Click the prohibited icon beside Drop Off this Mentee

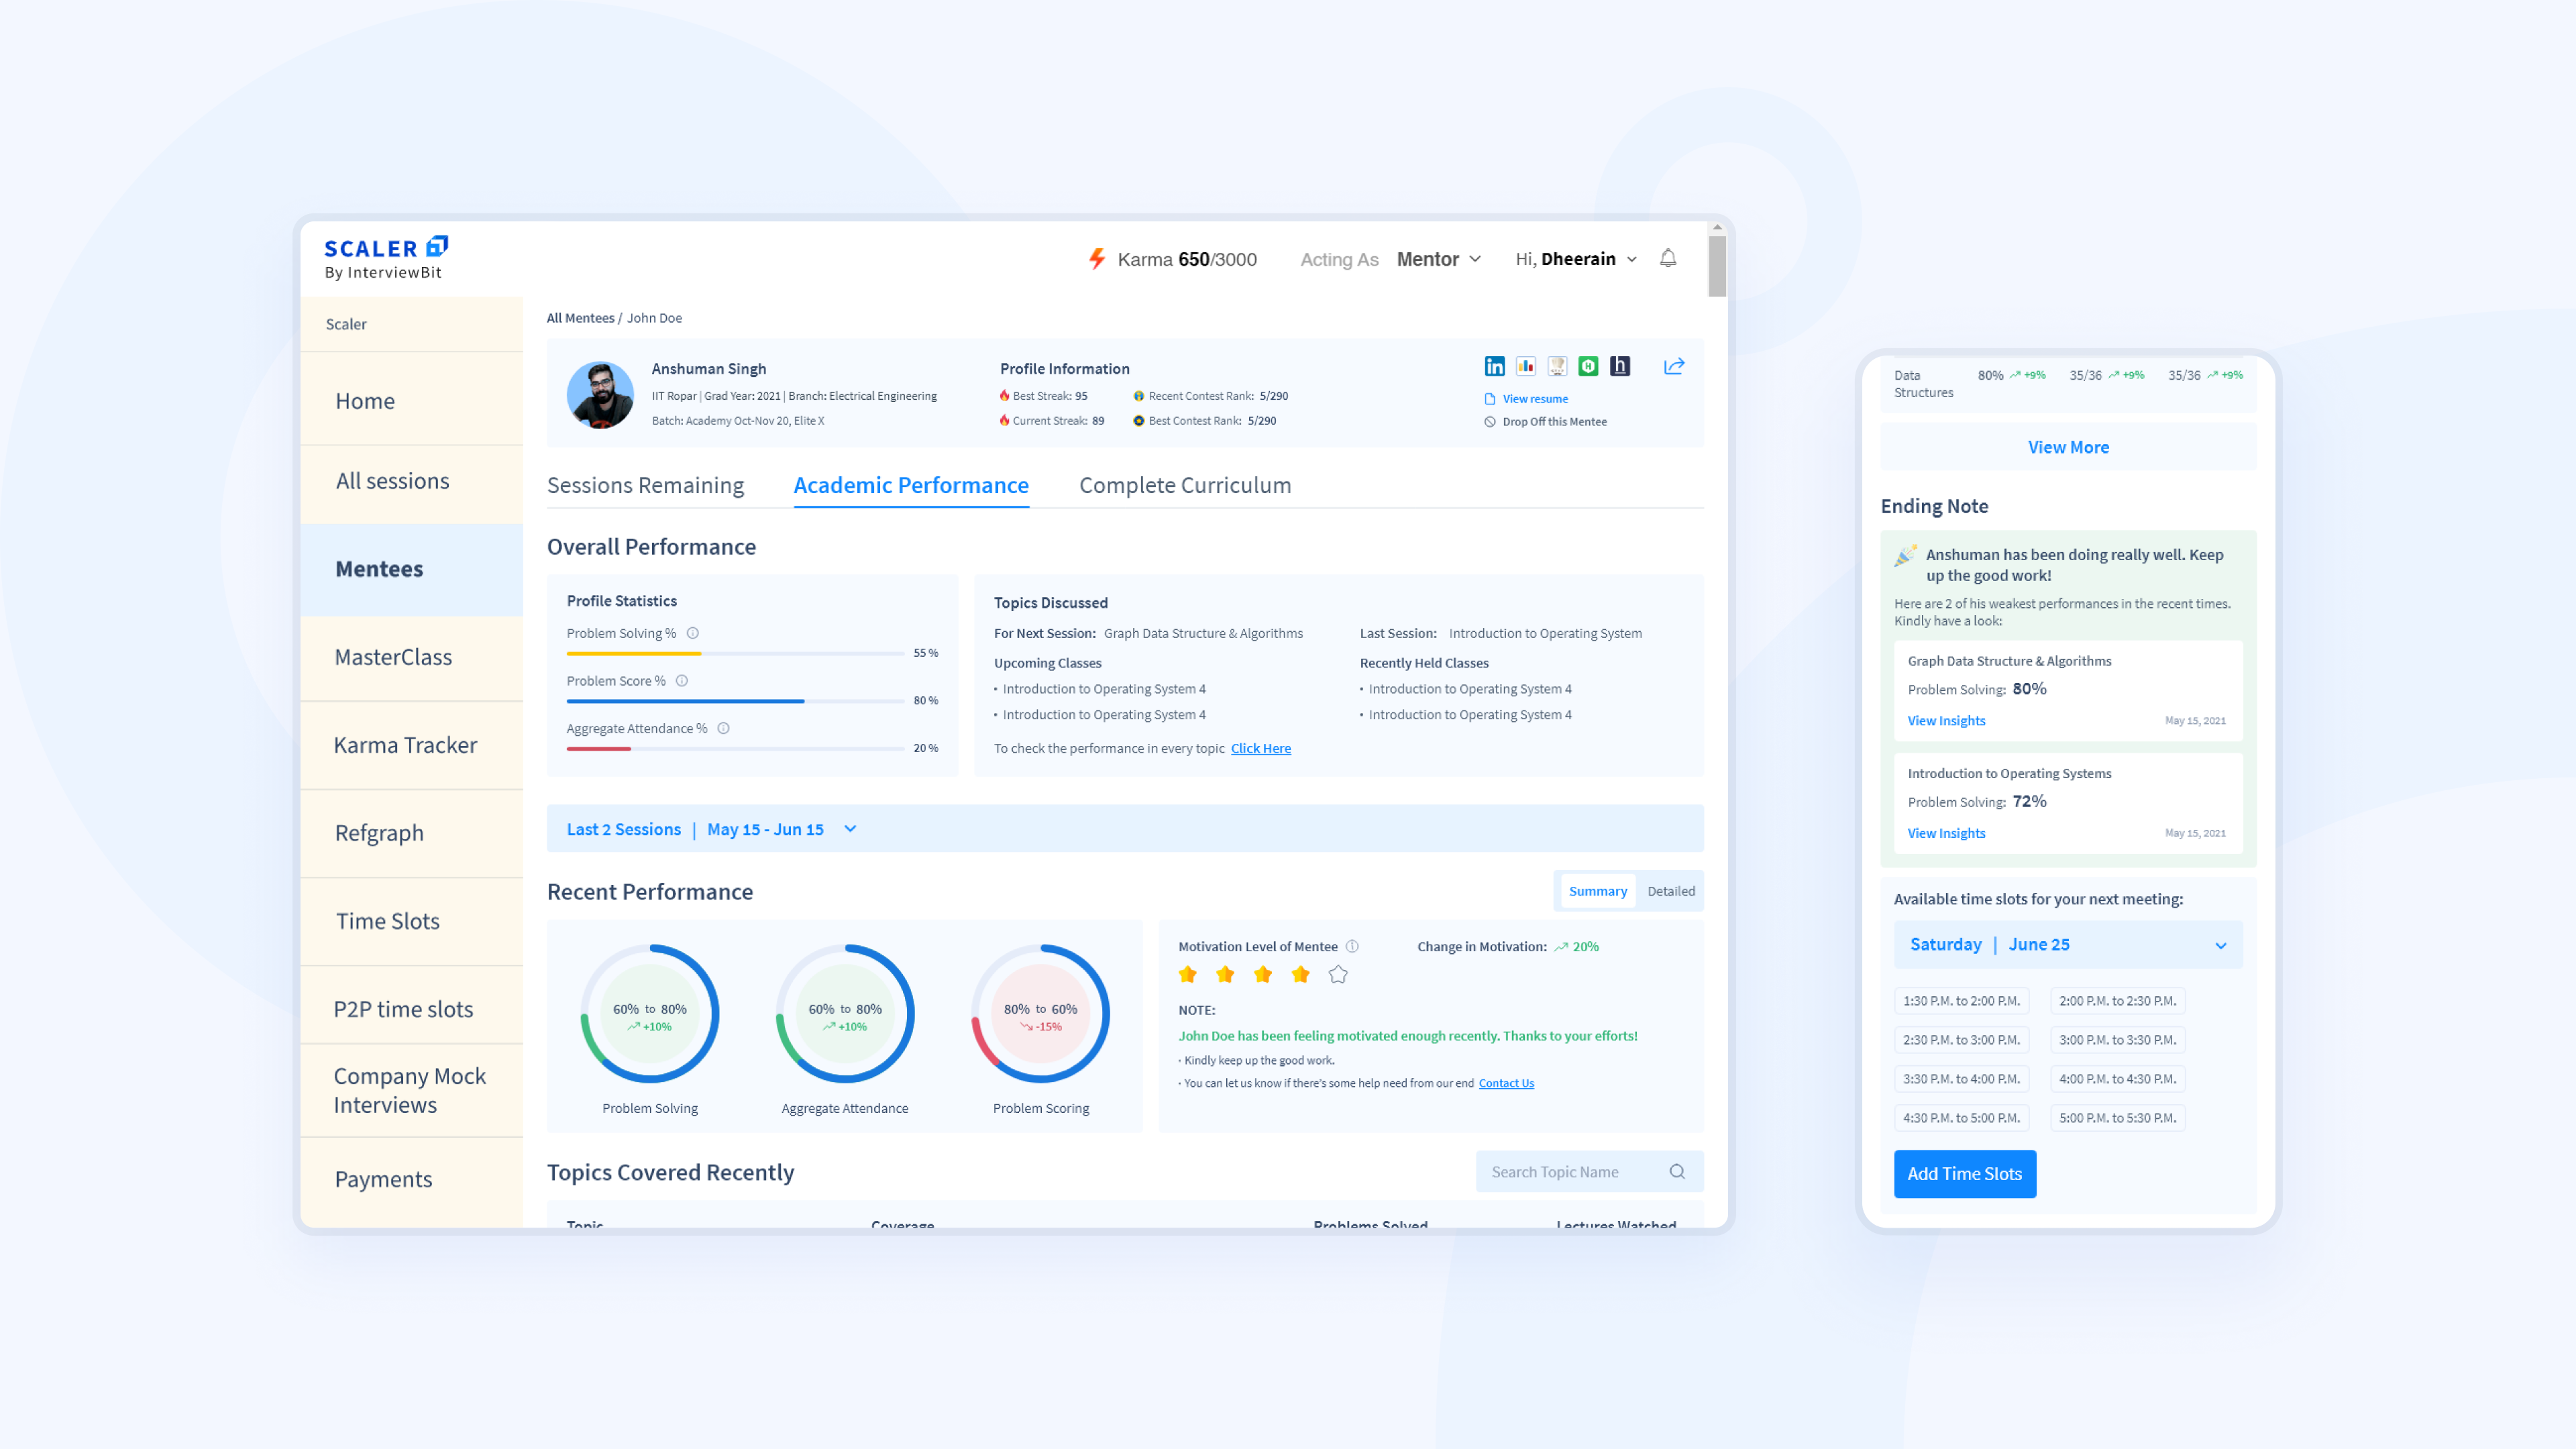(x=1490, y=422)
